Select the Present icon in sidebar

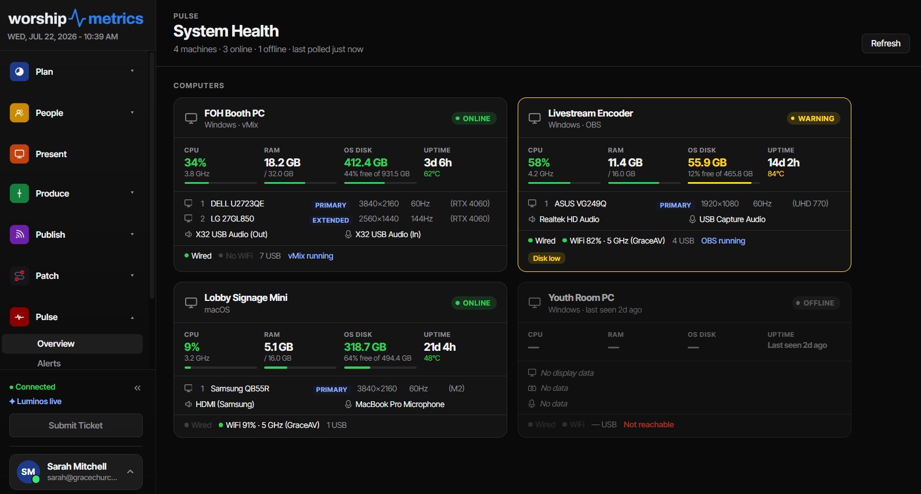[19, 154]
